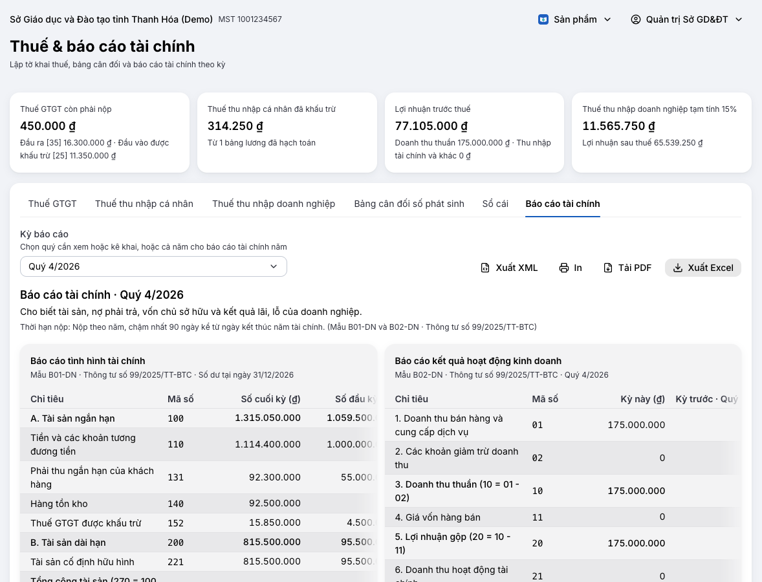Click the Sở Giáo dục và Đào tạo organization name
The image size is (762, 582).
click(111, 19)
